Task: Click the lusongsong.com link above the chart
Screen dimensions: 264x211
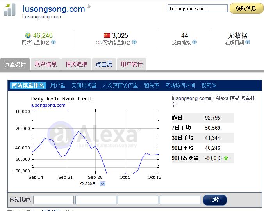Action: point(48,105)
